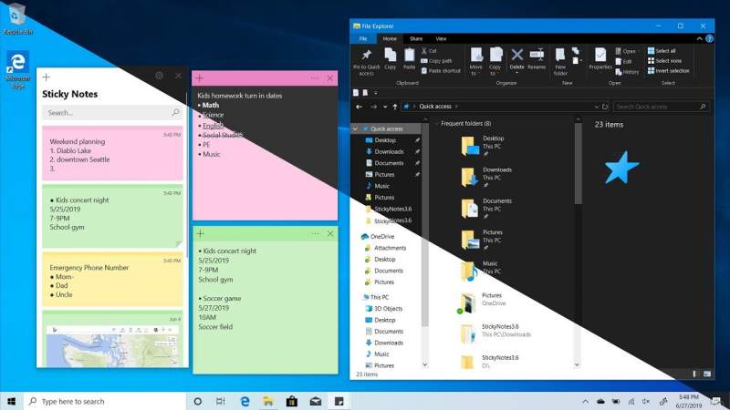Click Copy path in the ribbon
Image resolution: width=730 pixels, height=410 pixels.
[x=436, y=61]
